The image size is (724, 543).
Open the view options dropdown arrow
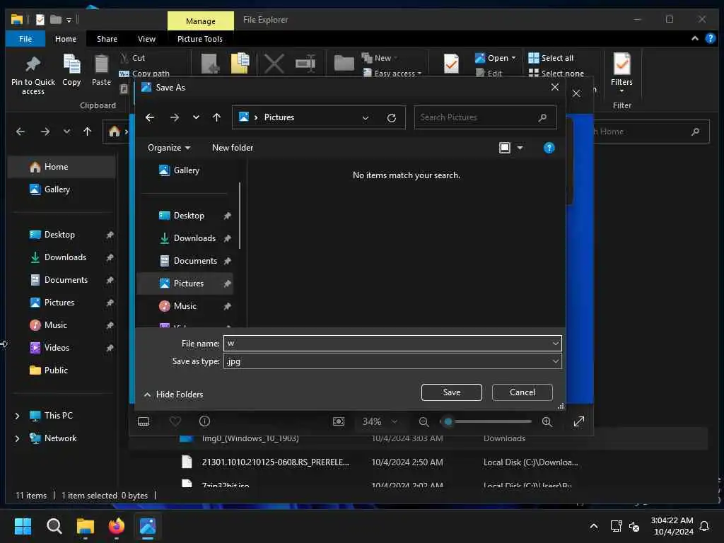tap(520, 148)
